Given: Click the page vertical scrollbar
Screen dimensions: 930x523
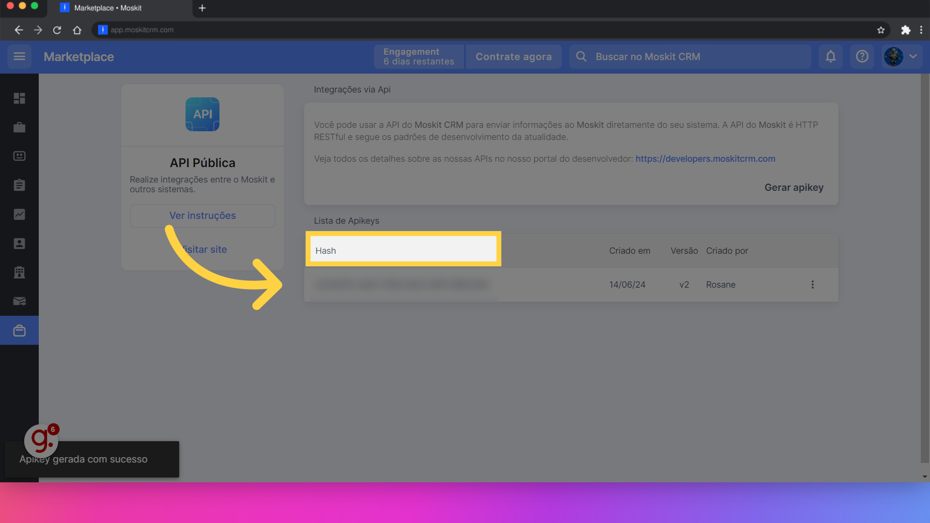Looking at the screenshot, I should tap(925, 269).
